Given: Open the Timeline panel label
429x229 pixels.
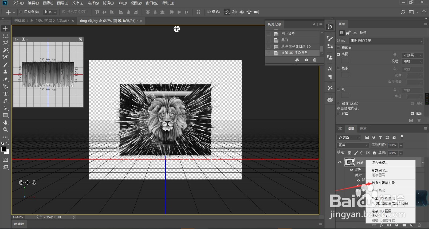Looking at the screenshot, I should pyautogui.click(x=19, y=224).
